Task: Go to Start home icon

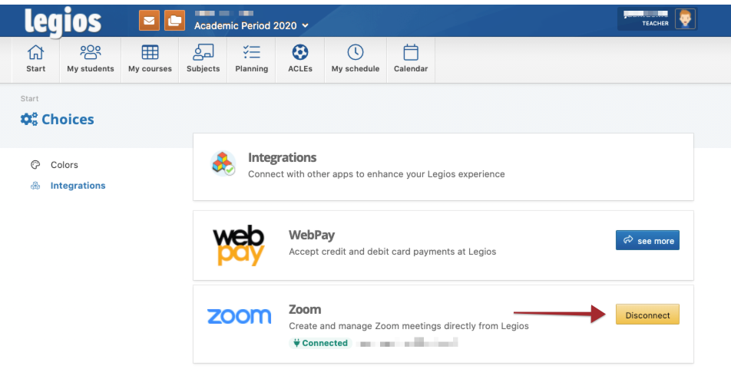Action: click(35, 59)
